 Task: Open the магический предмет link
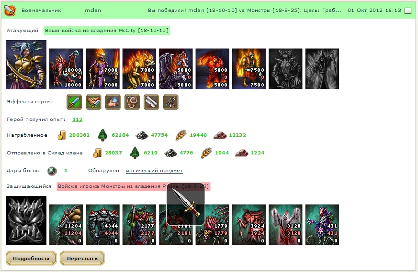154,171
